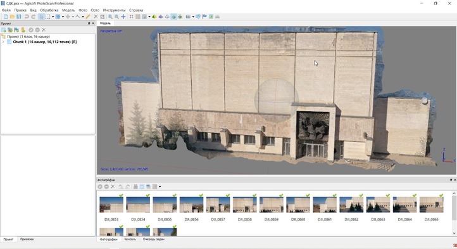Expand the Chunk 1 tree node

(x=3, y=42)
